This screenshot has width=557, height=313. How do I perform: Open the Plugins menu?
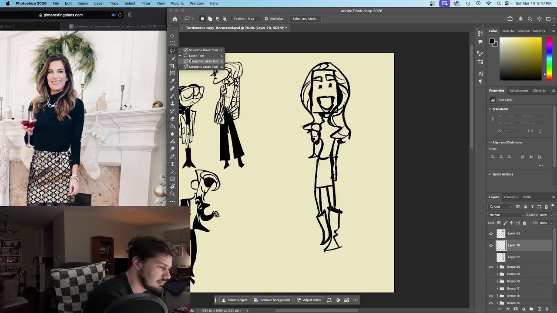(x=177, y=3)
